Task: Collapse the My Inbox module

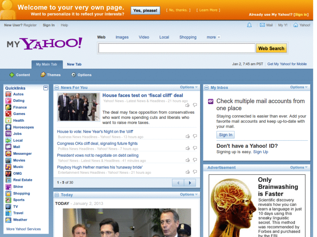Action: [x=206, y=88]
